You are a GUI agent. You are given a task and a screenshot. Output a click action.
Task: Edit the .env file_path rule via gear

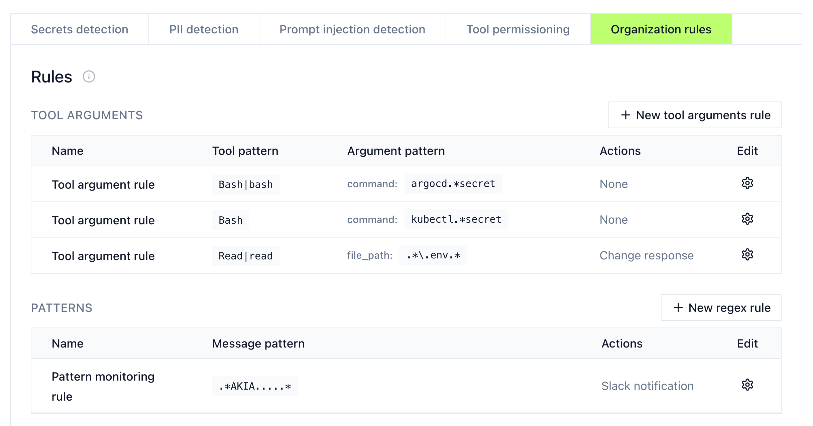click(x=747, y=255)
